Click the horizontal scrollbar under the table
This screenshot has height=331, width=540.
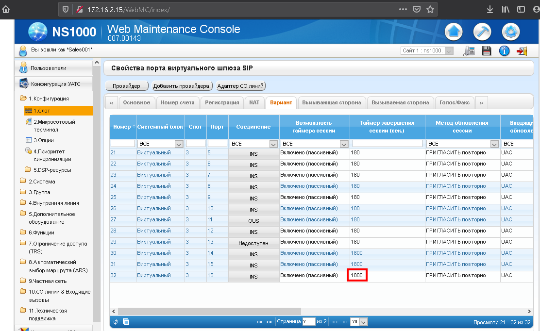pyautogui.click(x=209, y=311)
